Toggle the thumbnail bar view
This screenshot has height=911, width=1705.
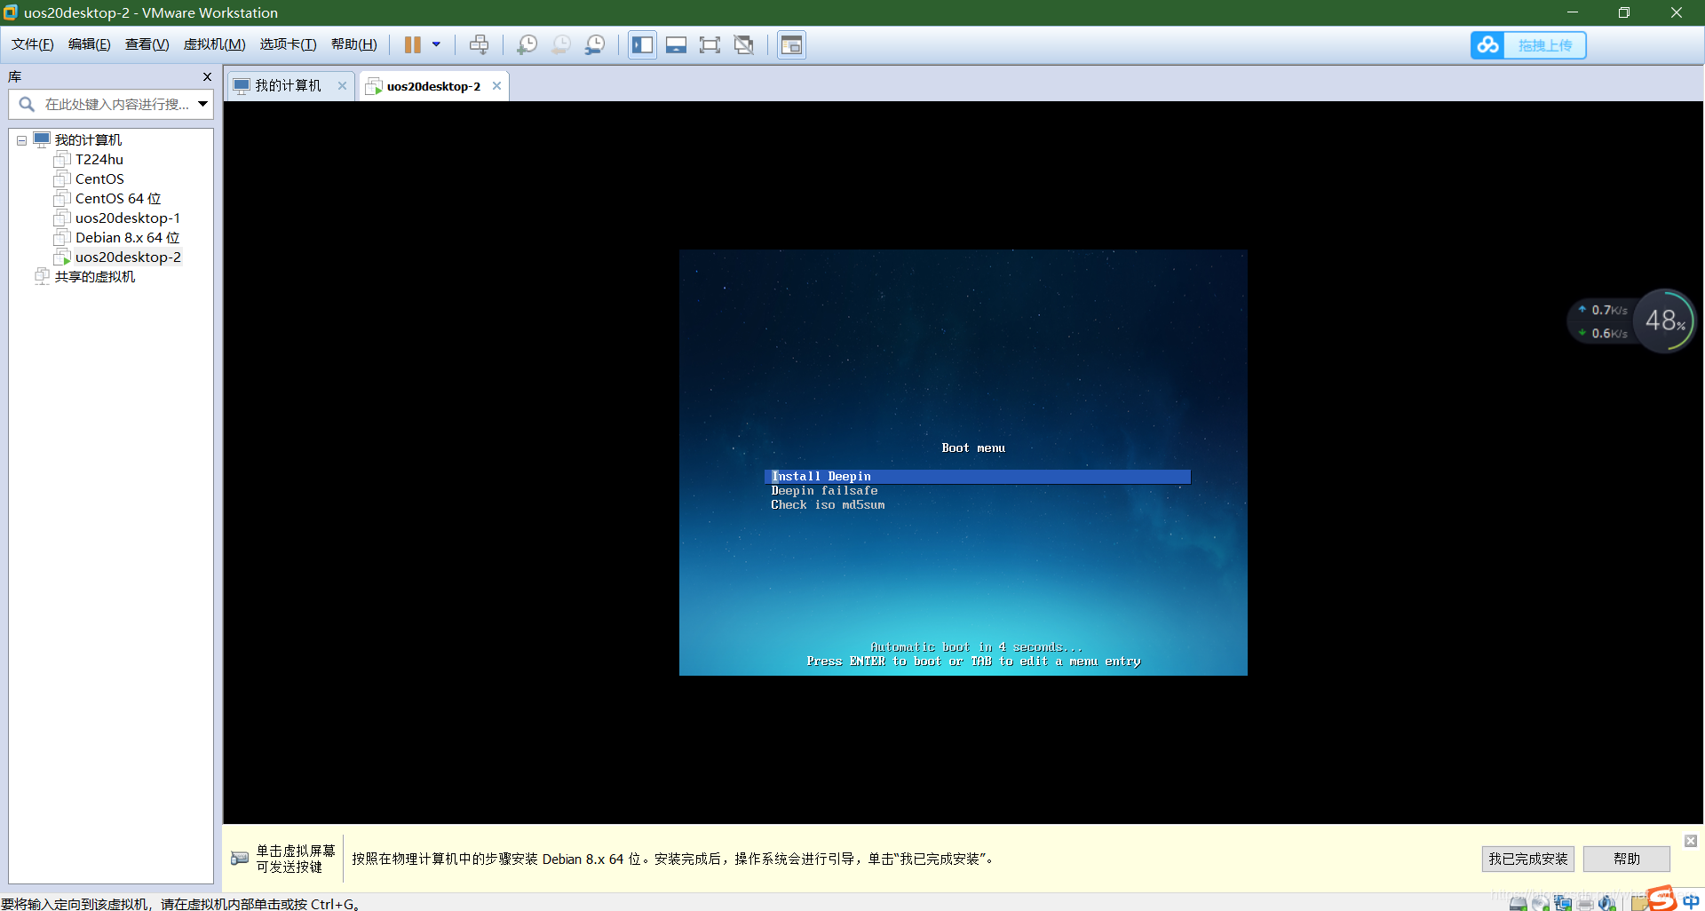coord(677,44)
